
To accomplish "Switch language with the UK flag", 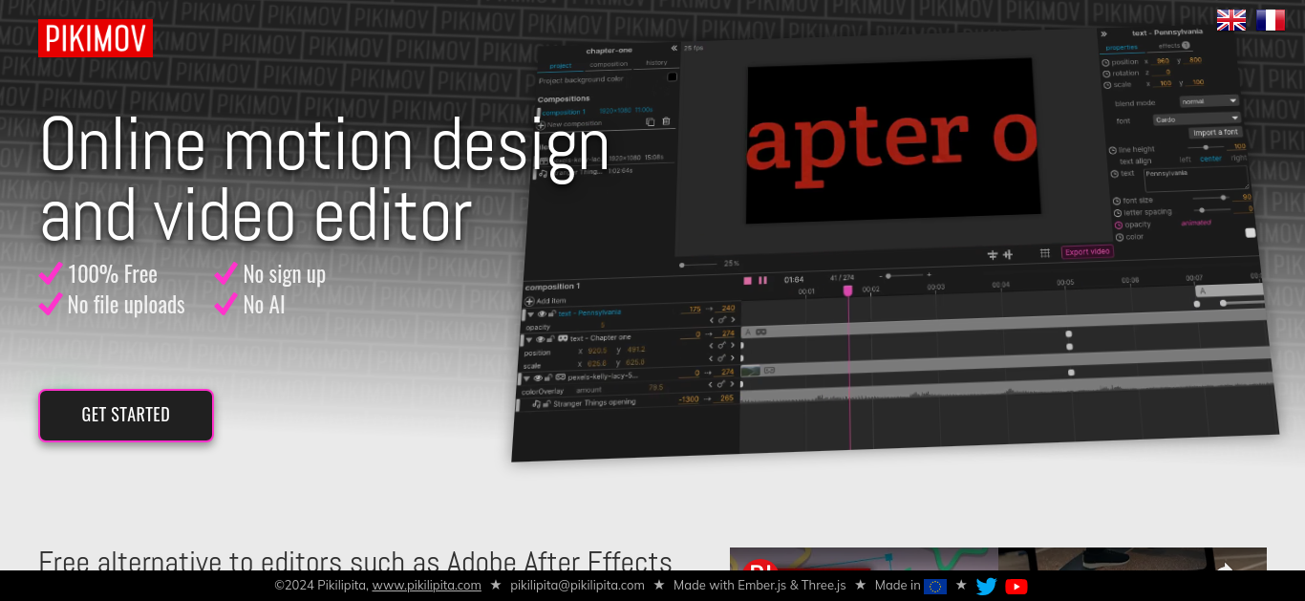I will coord(1231,20).
